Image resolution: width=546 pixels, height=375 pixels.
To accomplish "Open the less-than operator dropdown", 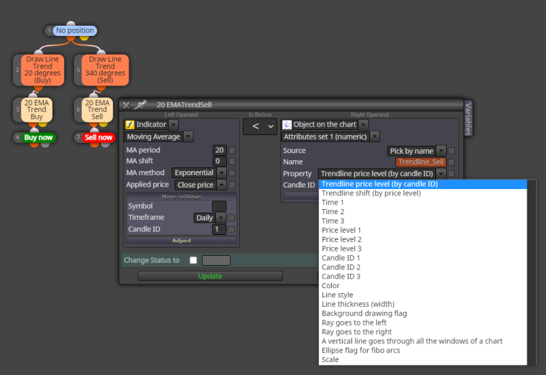I will point(260,126).
